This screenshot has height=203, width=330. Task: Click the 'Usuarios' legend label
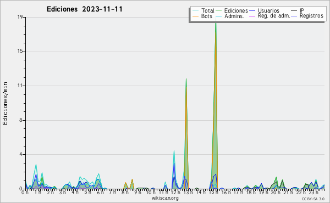click(x=268, y=10)
